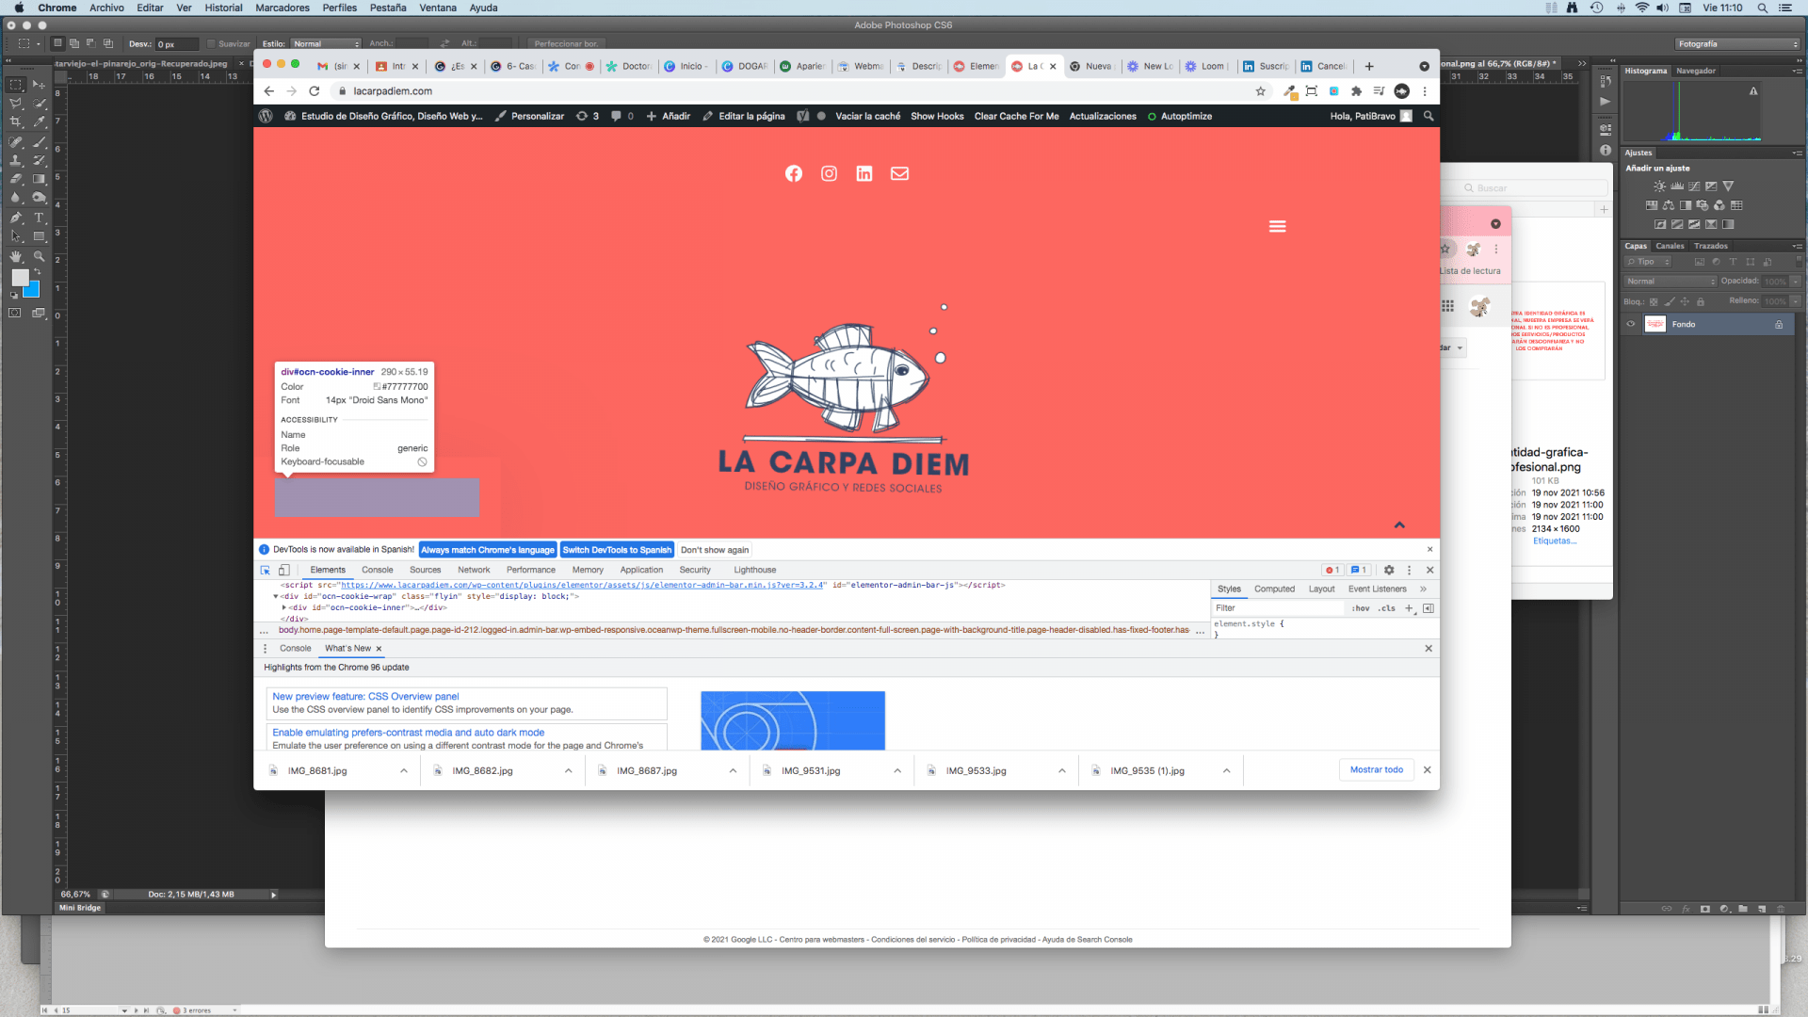Open the Tipo layer filter dropdown
Screen dimensions: 1808x1017
coord(1649,262)
